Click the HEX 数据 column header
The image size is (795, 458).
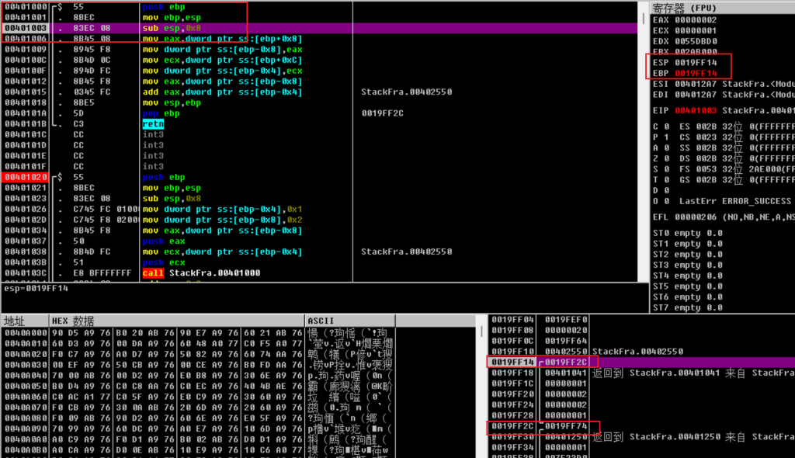(73, 321)
